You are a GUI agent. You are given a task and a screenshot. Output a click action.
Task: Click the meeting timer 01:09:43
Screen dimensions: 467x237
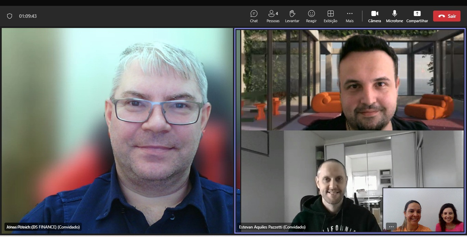pos(28,16)
